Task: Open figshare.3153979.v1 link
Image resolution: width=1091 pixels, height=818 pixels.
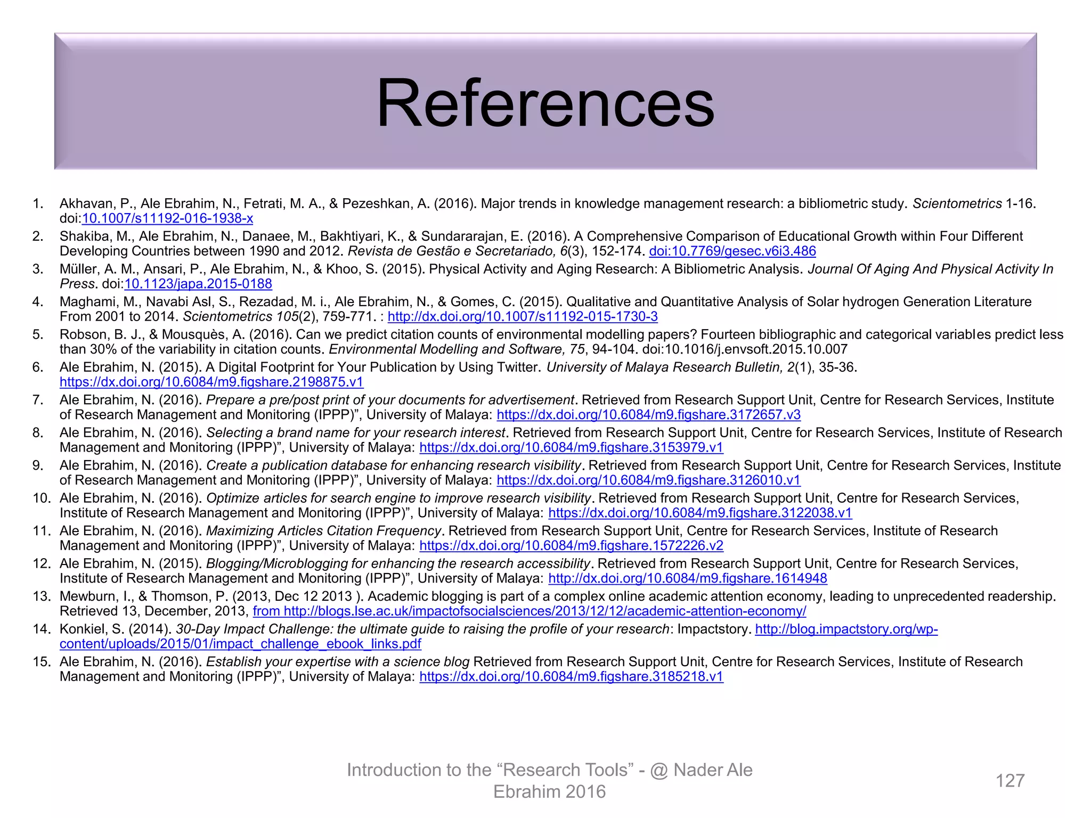Action: (572, 447)
